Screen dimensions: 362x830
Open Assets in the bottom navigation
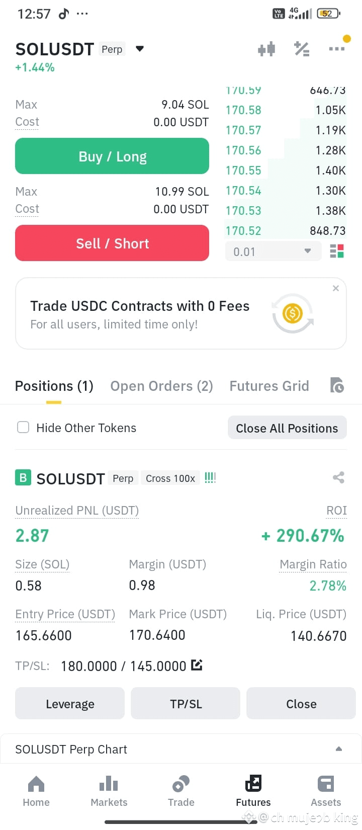326,792
